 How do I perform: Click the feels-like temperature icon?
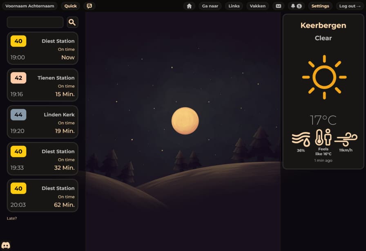click(x=323, y=138)
